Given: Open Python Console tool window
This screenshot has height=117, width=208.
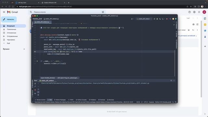Looking at the screenshot, I should click(81, 100).
